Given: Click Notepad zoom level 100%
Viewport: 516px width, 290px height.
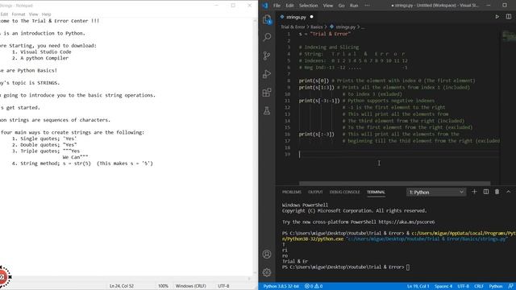Looking at the screenshot, I should tap(163, 286).
